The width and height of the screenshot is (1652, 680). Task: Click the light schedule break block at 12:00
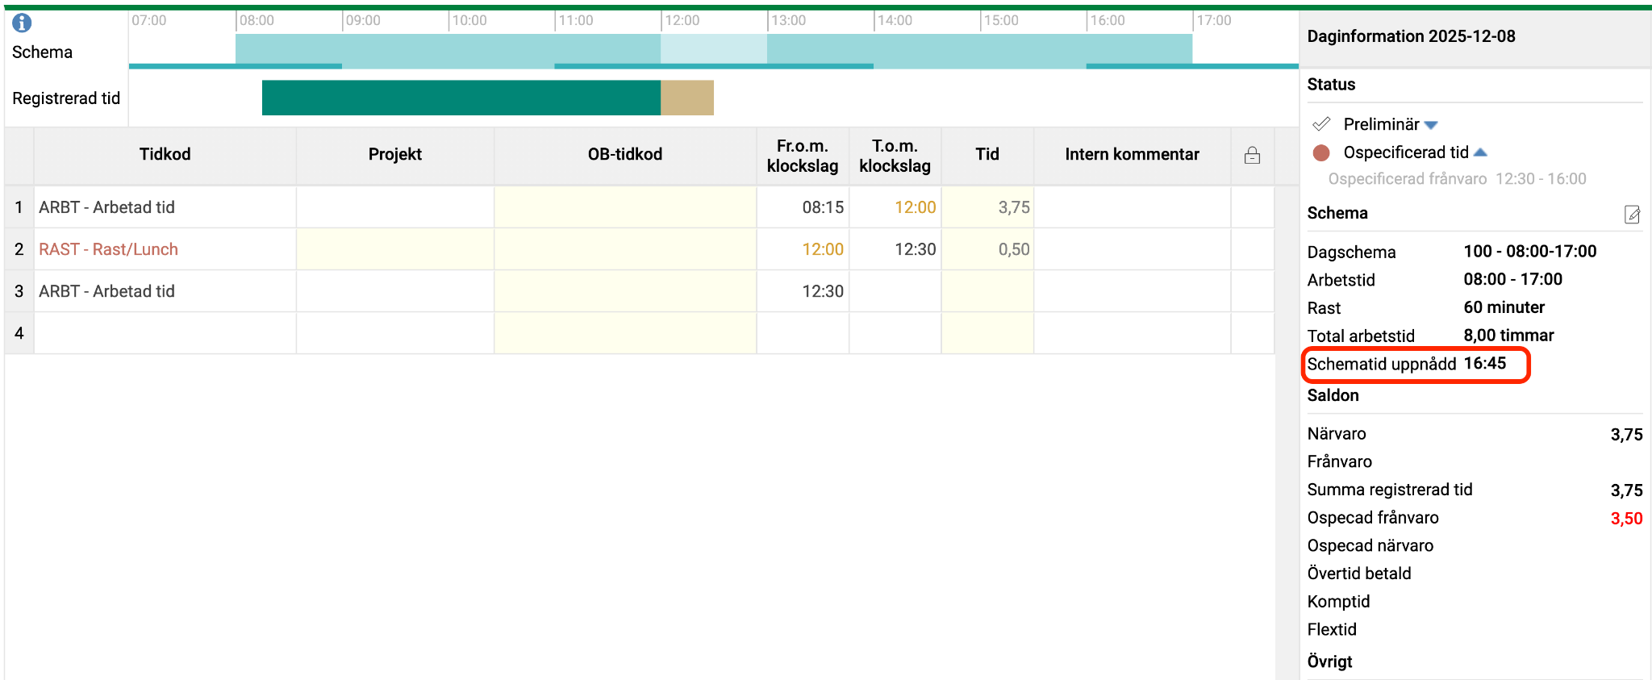click(x=713, y=48)
